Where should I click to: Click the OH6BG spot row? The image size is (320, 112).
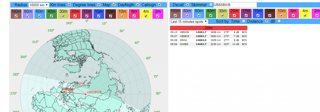pos(208,44)
